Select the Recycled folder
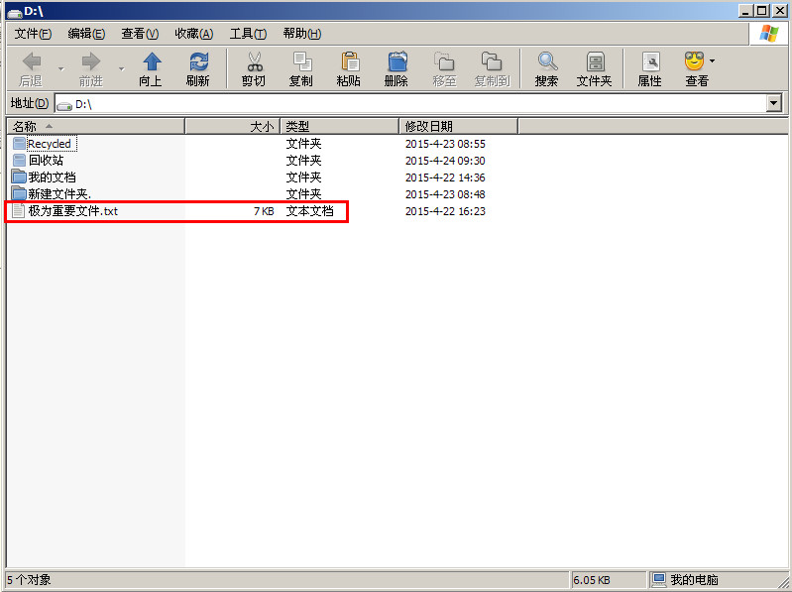The height and width of the screenshot is (592, 792). pyautogui.click(x=49, y=144)
